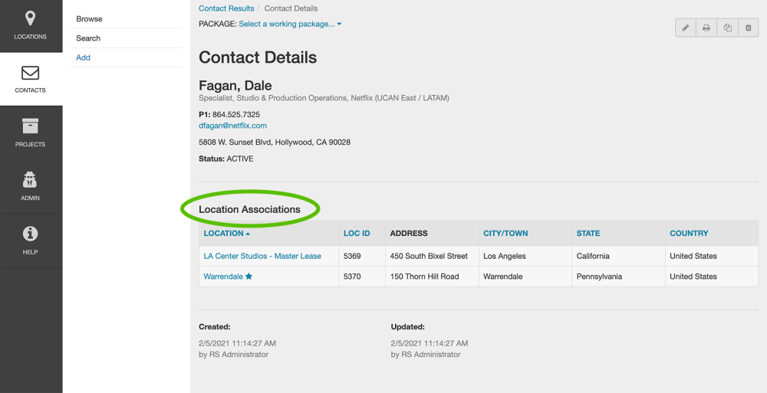Click the dfagan@netflix.com email link
767x393 pixels.
[x=232, y=126]
